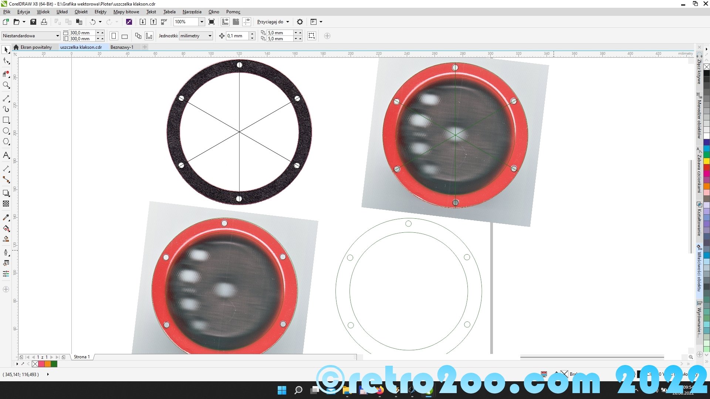This screenshot has width=710, height=399.
Task: Select the Text tool
Action: pyautogui.click(x=6, y=155)
